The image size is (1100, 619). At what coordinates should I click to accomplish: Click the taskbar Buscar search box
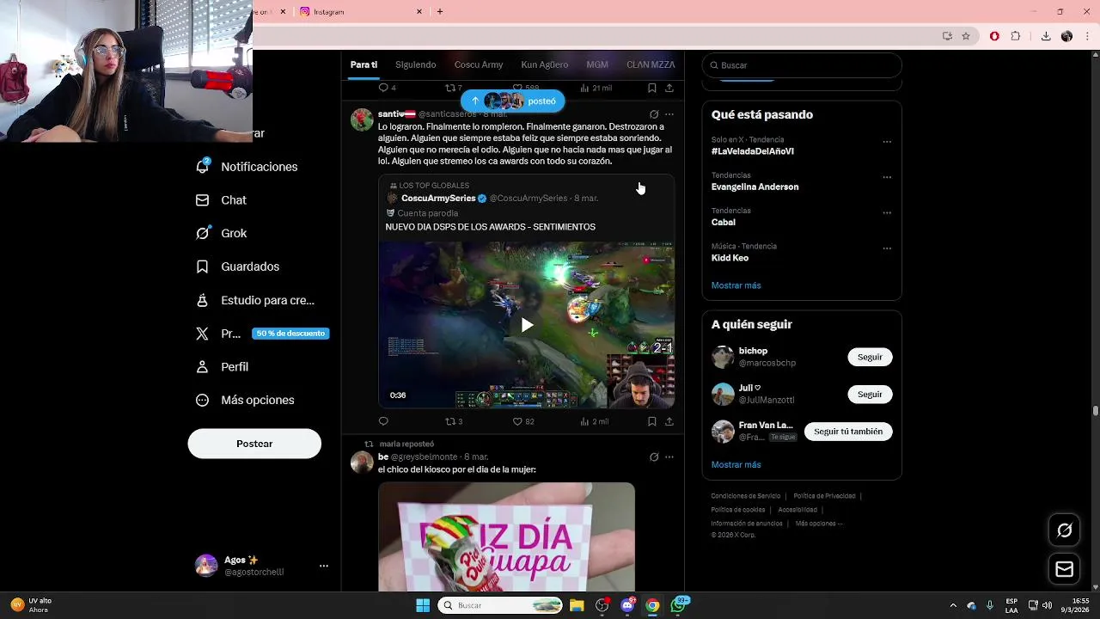click(x=502, y=605)
